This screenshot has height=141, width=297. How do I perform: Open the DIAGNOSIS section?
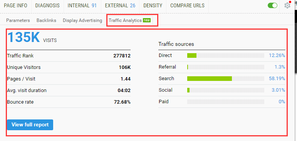[47, 6]
